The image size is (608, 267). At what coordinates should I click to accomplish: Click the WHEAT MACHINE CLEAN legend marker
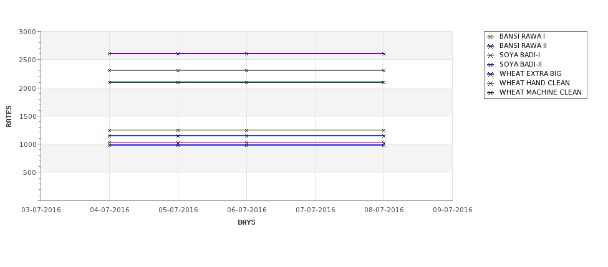pyautogui.click(x=490, y=93)
